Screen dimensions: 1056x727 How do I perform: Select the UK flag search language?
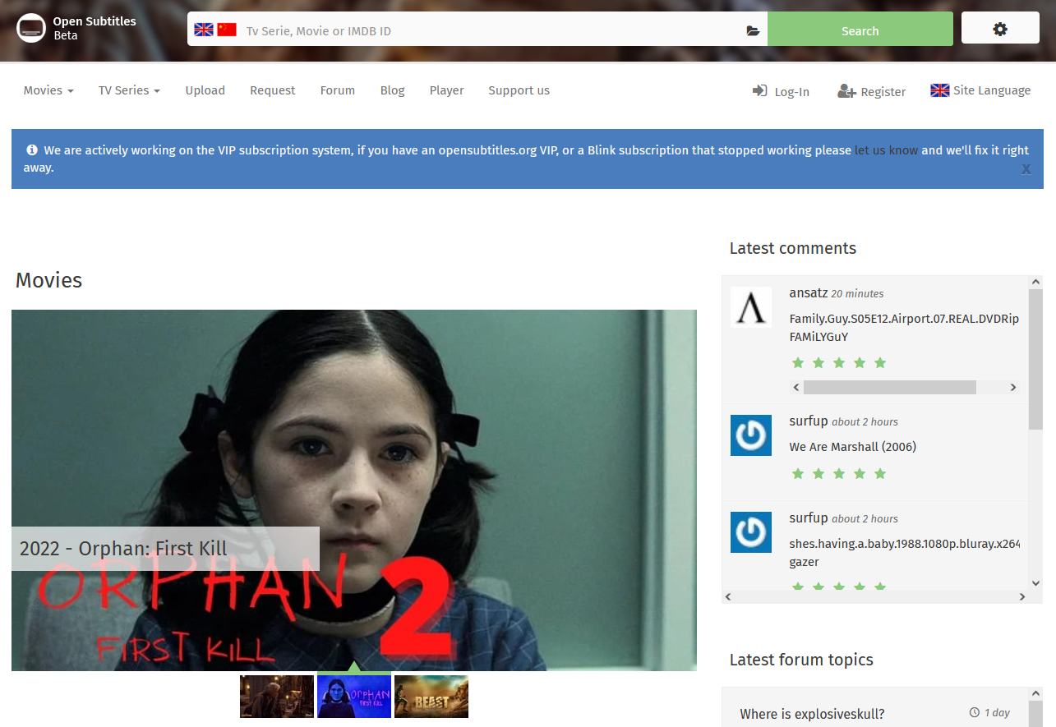tap(204, 30)
